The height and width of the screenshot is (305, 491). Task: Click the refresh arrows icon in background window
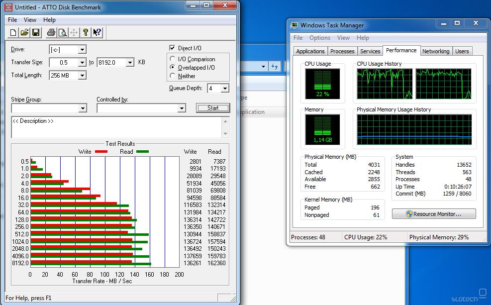pos(275,66)
